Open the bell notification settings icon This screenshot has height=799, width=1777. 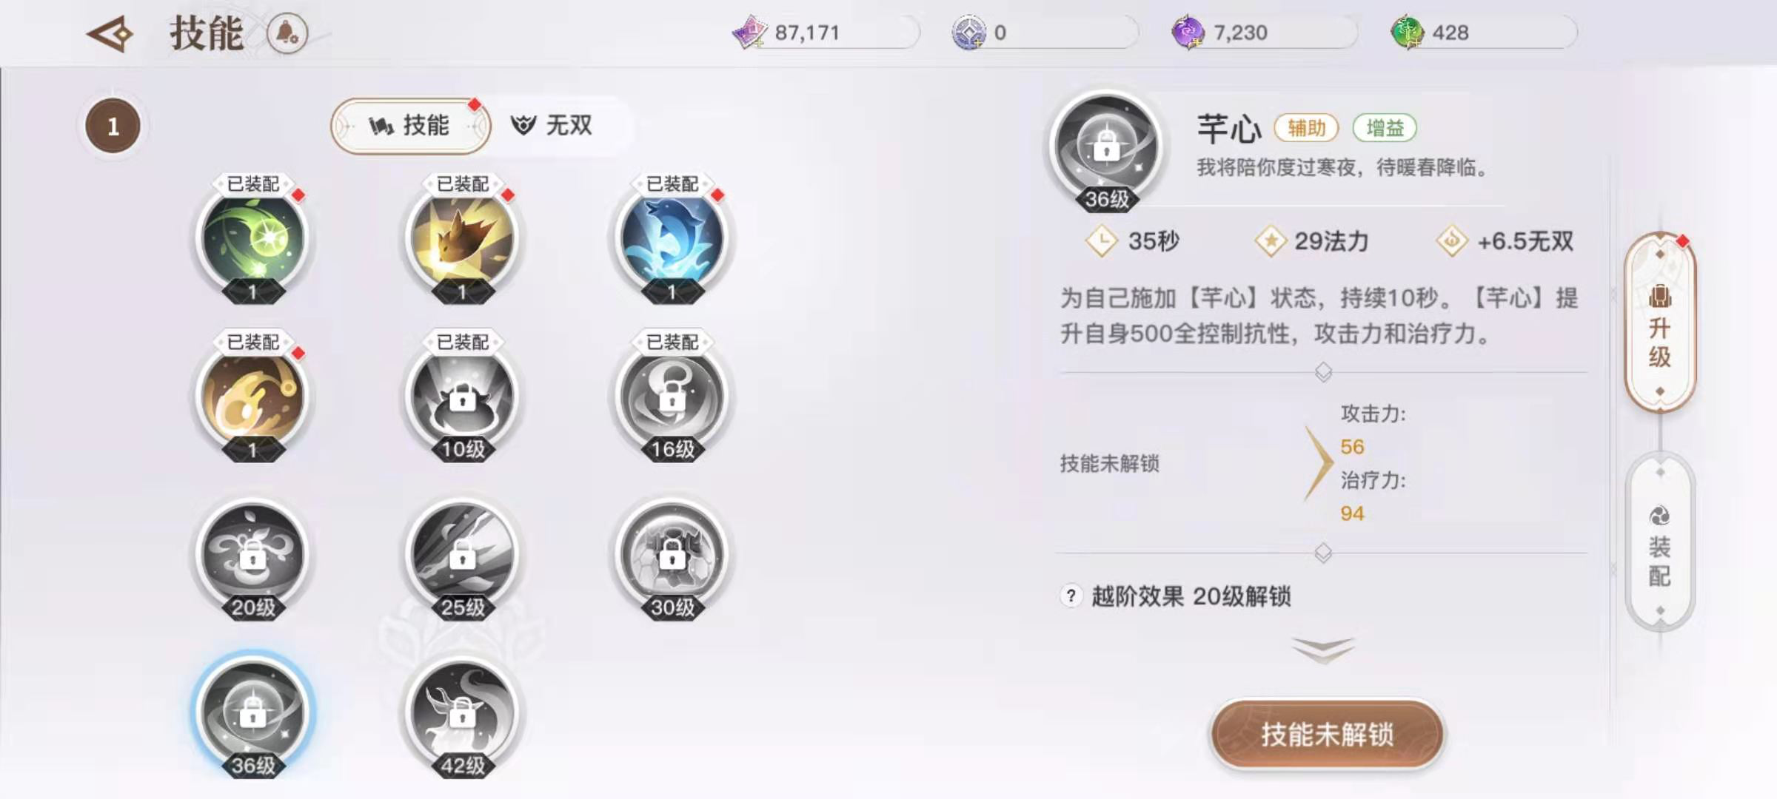coord(287,33)
